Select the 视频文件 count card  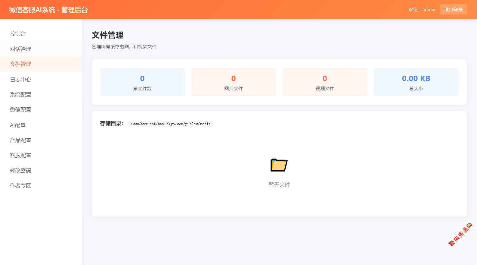point(325,82)
